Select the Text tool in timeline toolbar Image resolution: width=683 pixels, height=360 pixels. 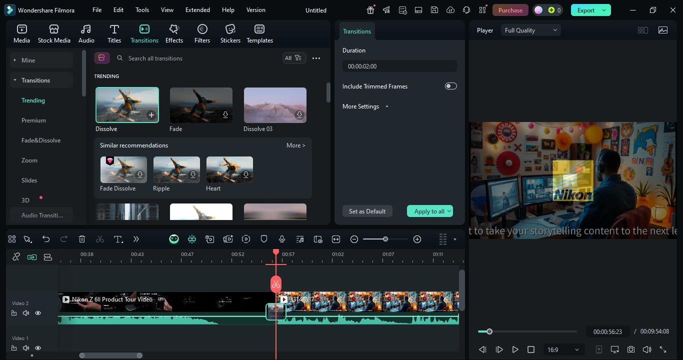(x=118, y=239)
